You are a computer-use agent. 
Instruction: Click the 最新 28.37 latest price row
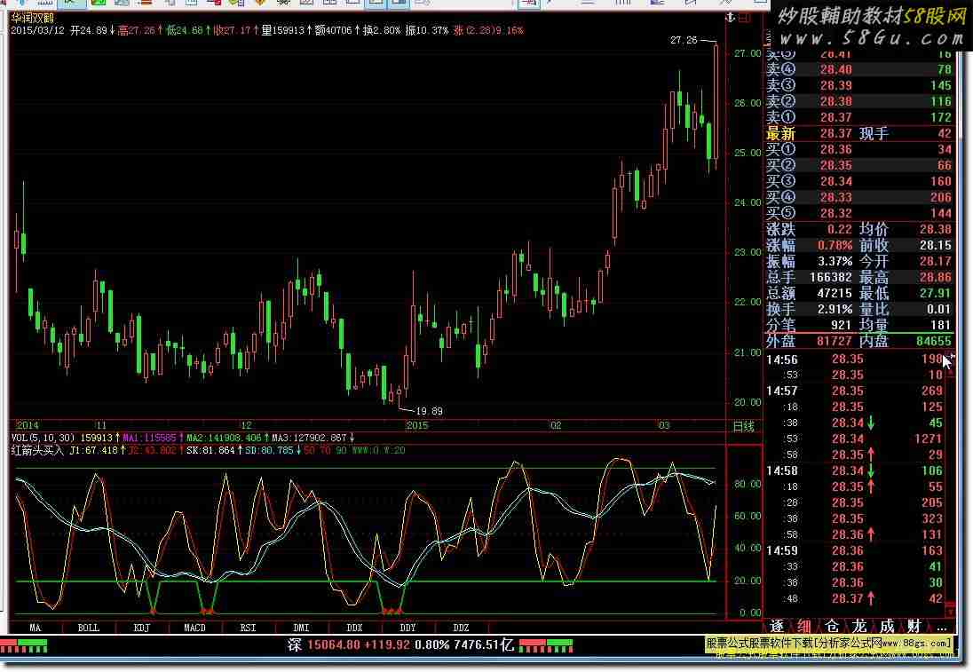pyautogui.click(x=858, y=133)
